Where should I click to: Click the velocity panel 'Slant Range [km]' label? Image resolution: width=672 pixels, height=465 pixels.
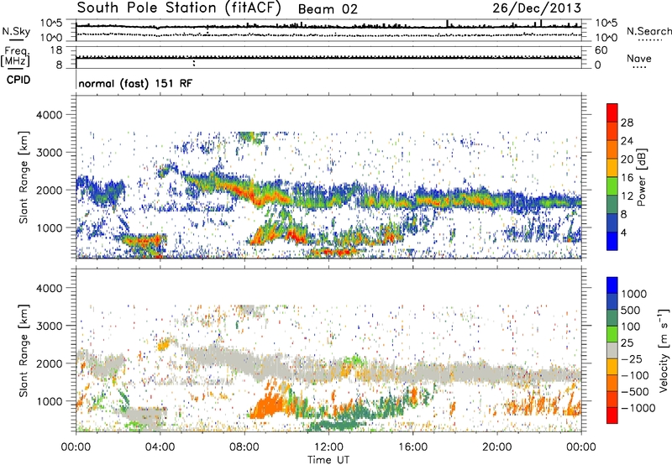[x=24, y=351]
